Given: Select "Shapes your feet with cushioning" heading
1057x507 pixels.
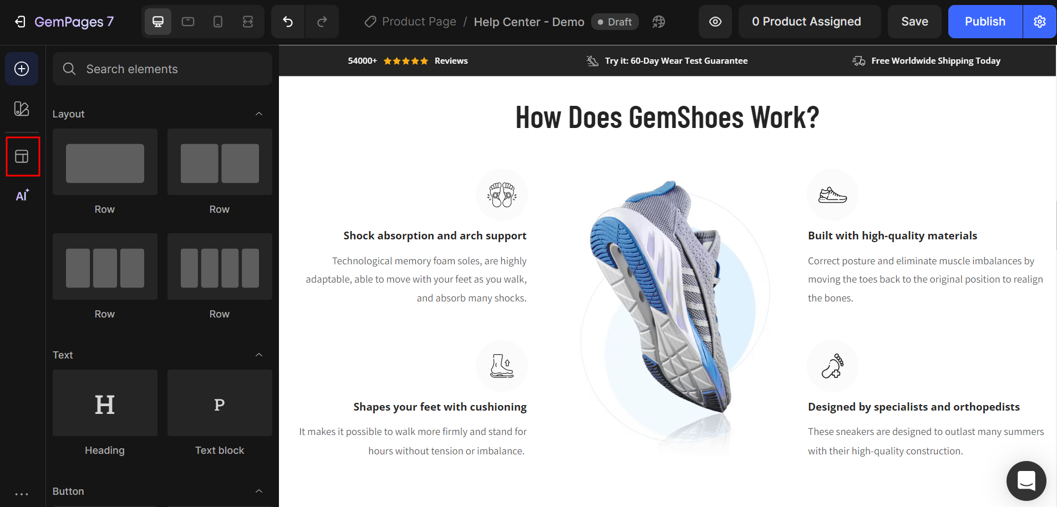Looking at the screenshot, I should (440, 407).
